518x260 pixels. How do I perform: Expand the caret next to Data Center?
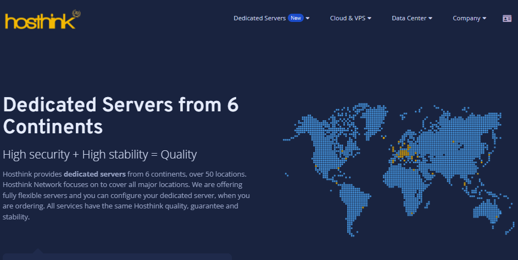(x=431, y=19)
